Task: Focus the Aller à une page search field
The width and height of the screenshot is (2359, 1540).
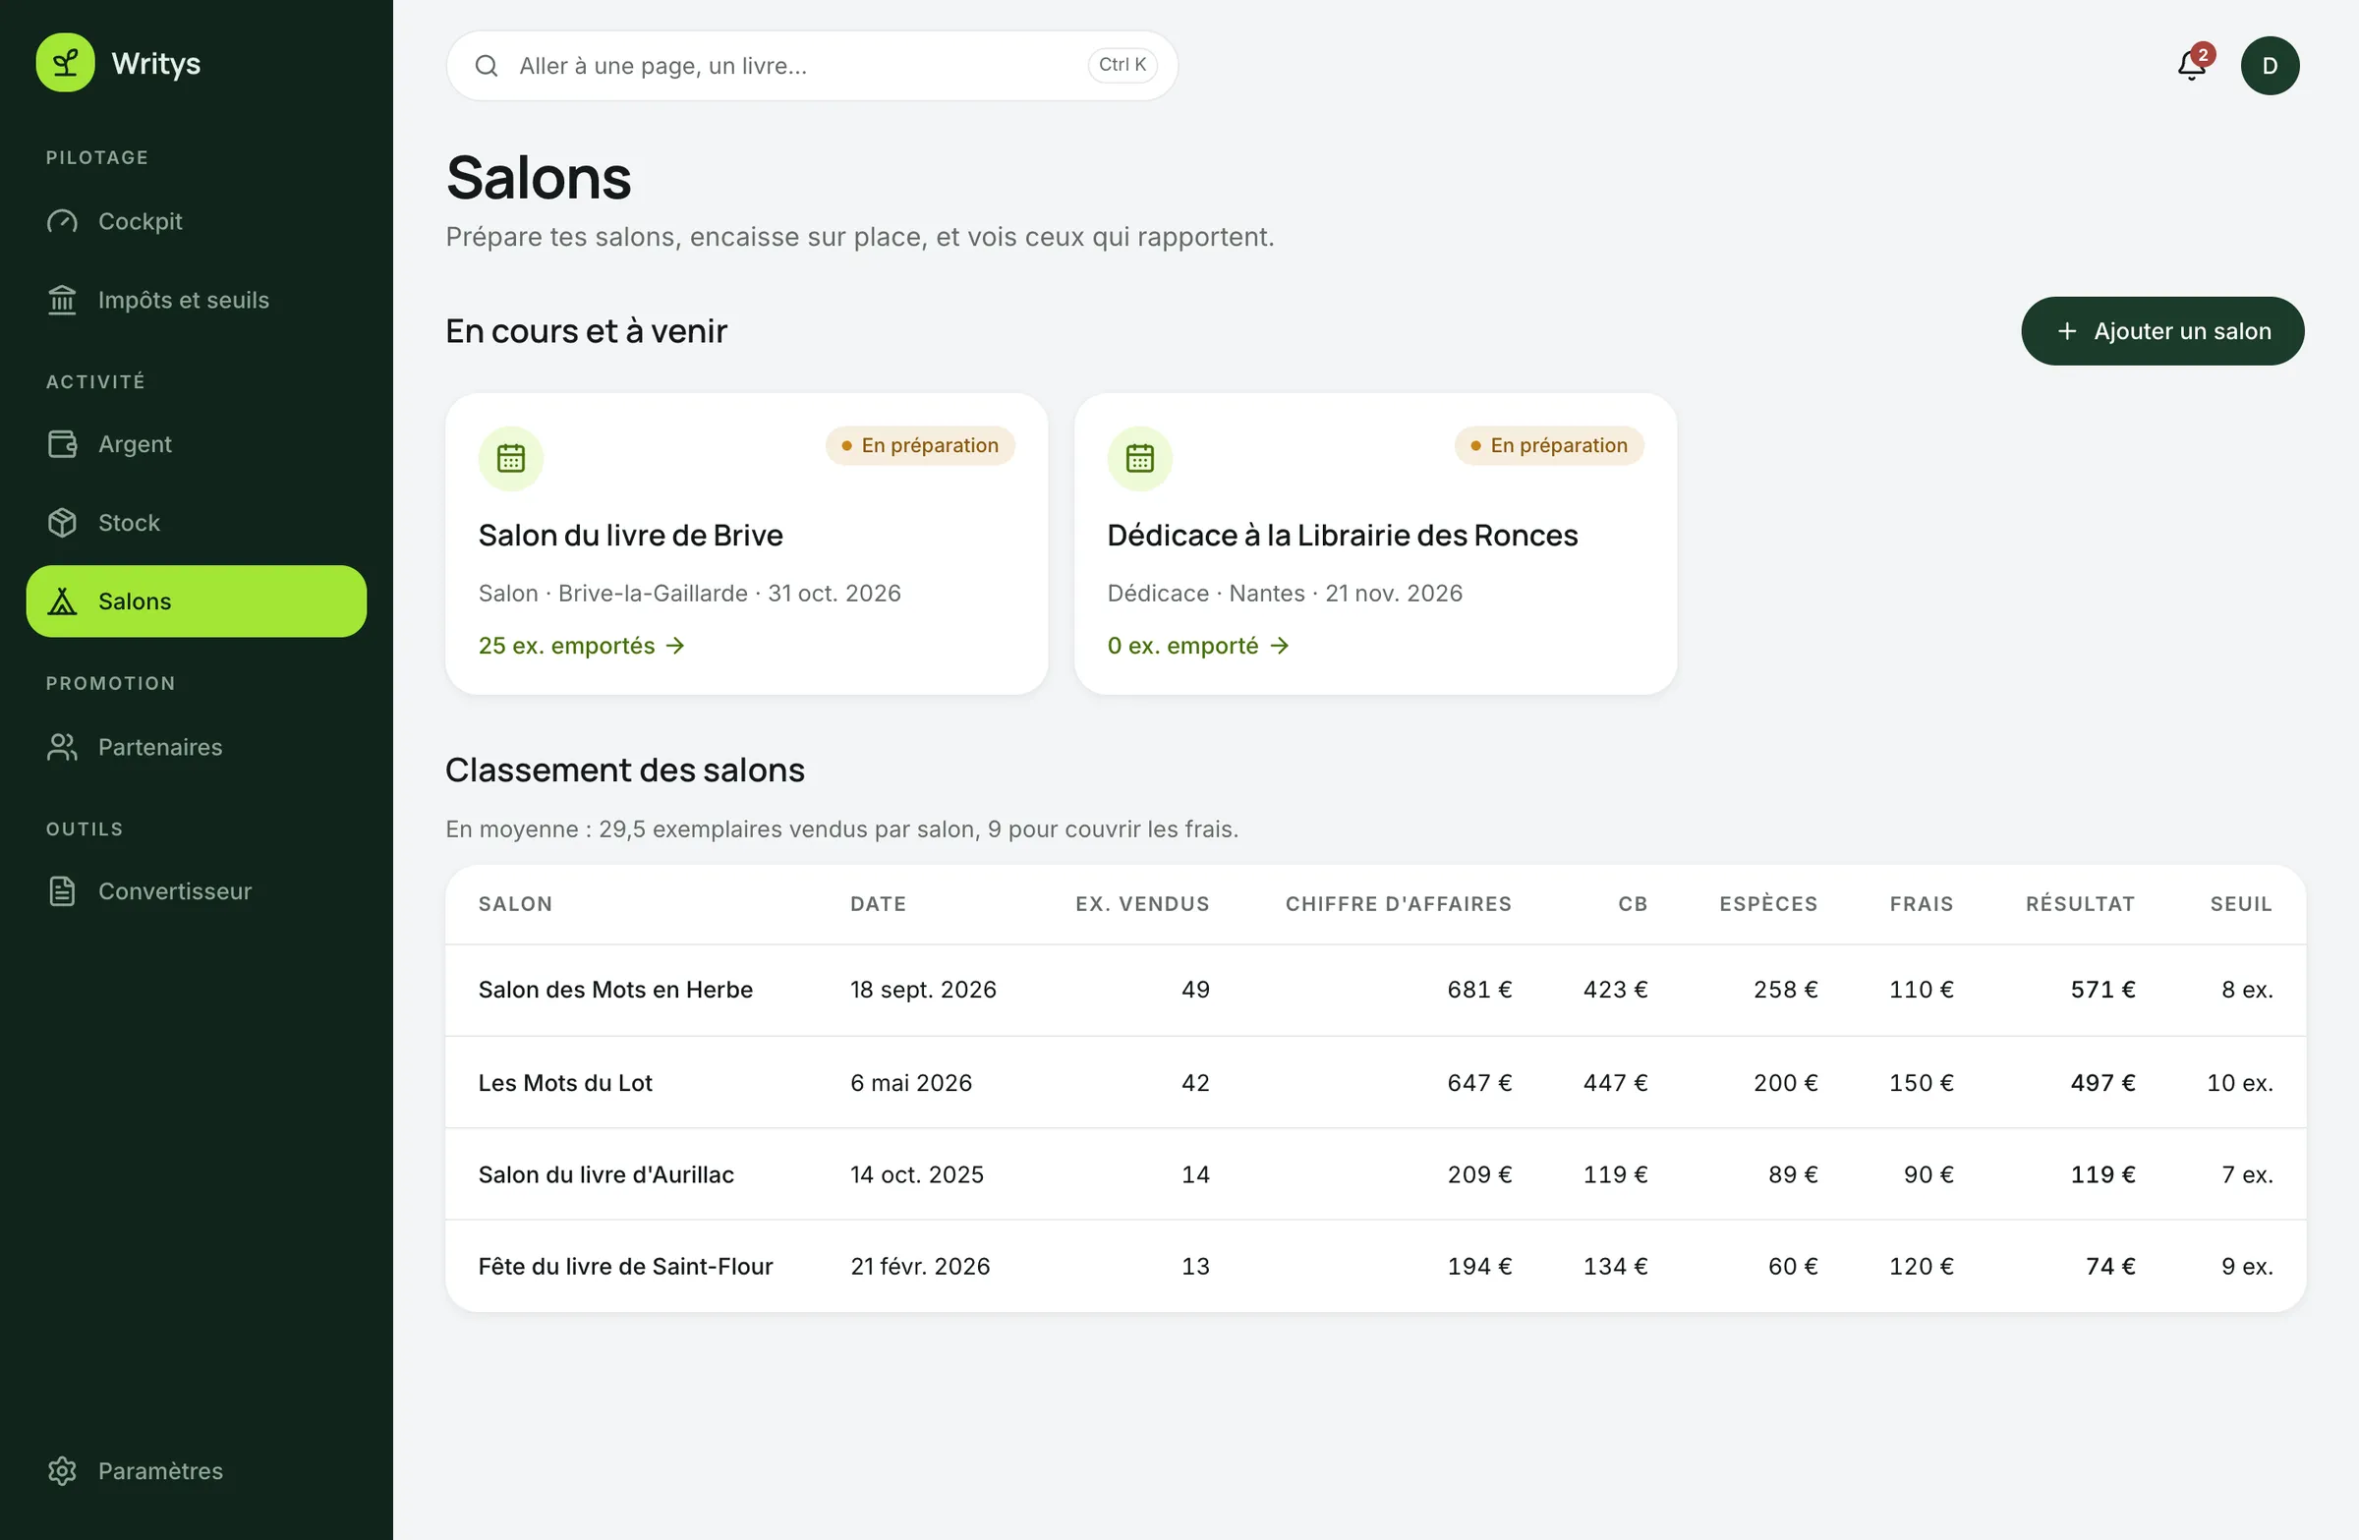Action: tap(812, 66)
